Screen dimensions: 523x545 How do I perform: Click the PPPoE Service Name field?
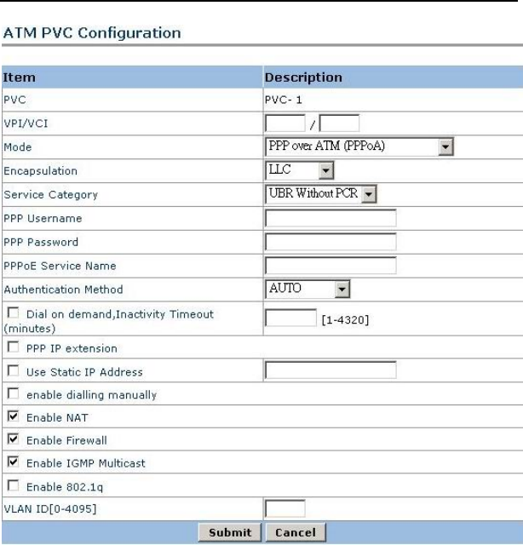[x=330, y=266]
